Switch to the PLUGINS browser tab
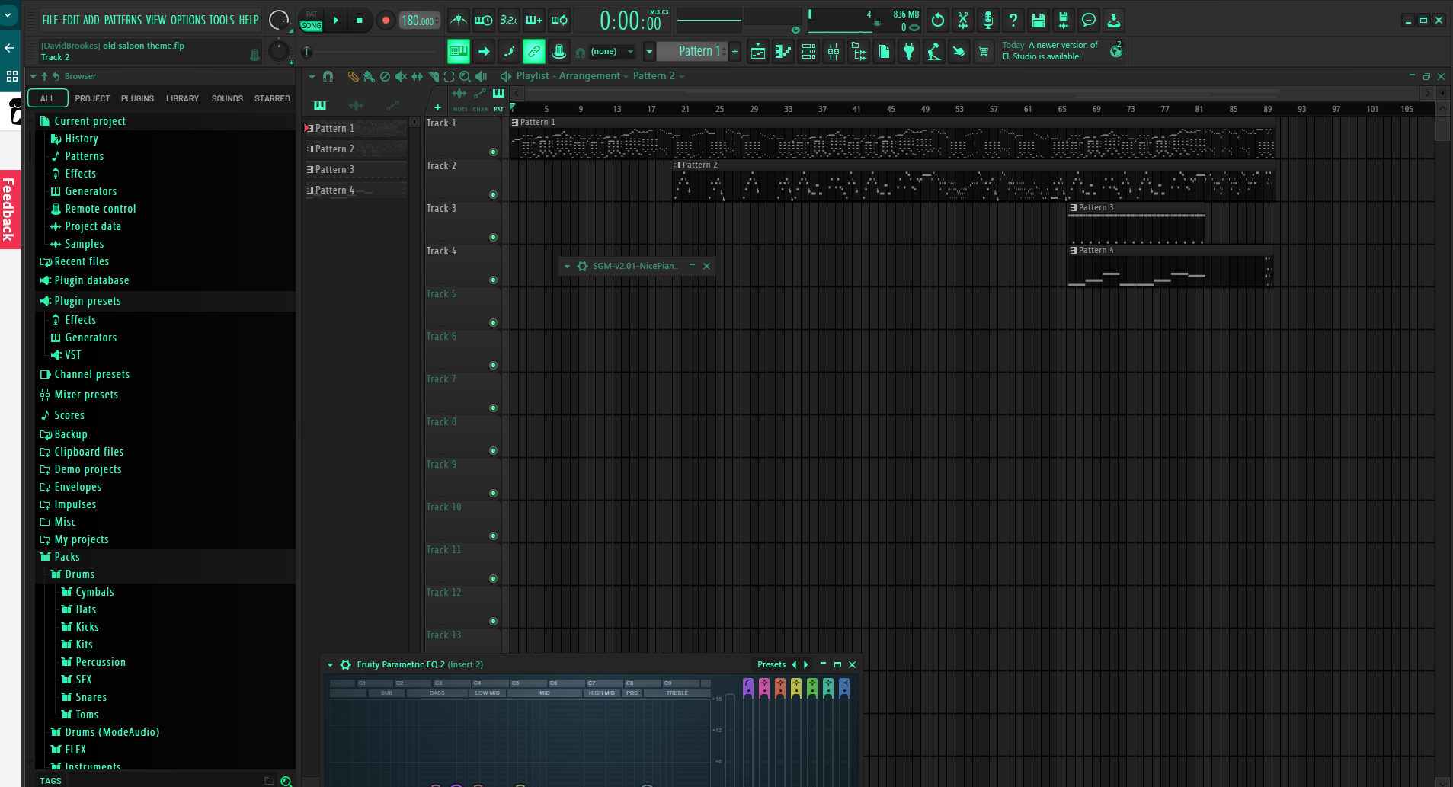The height and width of the screenshot is (787, 1453). pyautogui.click(x=137, y=98)
